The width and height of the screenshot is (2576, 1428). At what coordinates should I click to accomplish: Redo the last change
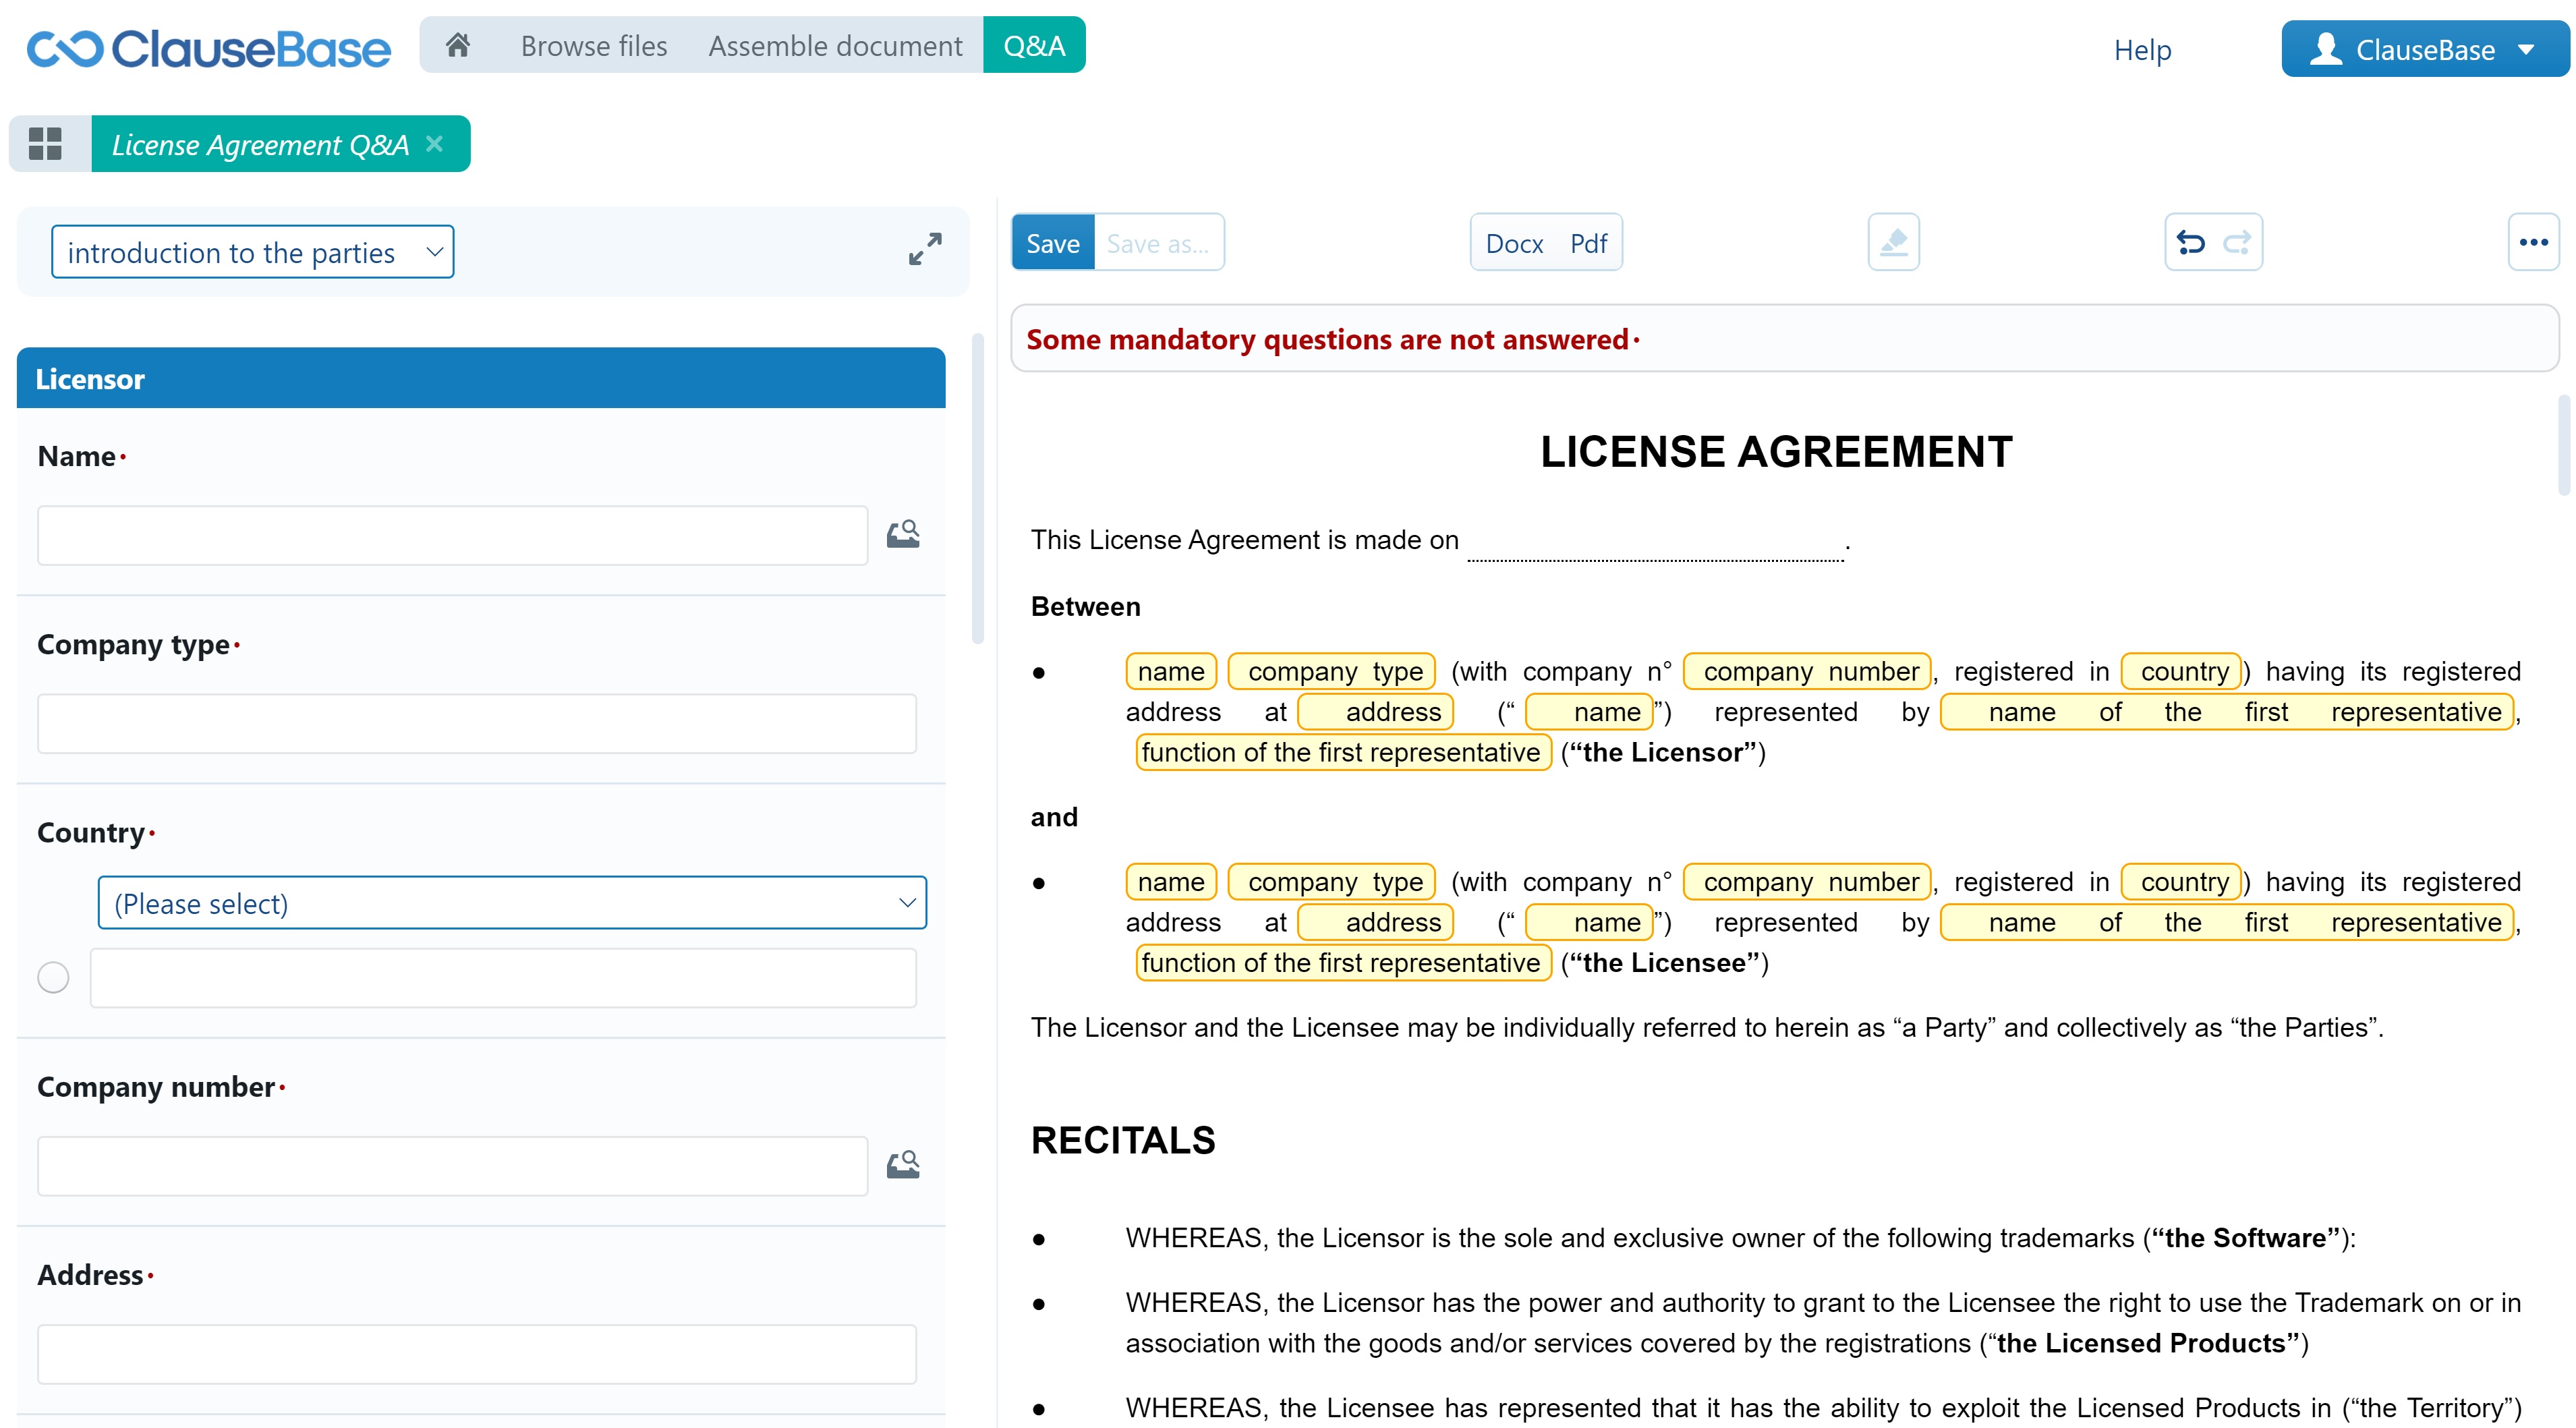coord(2237,243)
